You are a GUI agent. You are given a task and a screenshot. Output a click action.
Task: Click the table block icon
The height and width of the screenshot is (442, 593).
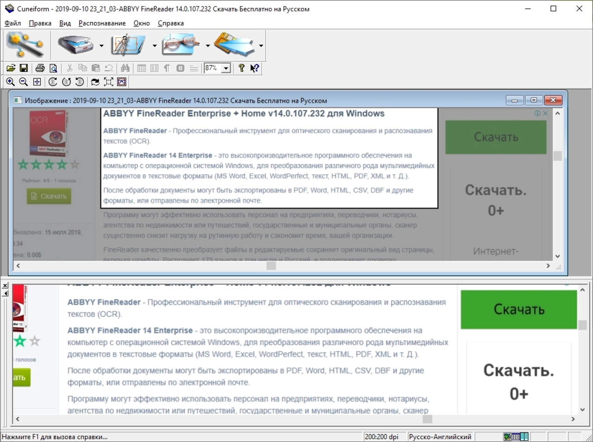coord(142,68)
